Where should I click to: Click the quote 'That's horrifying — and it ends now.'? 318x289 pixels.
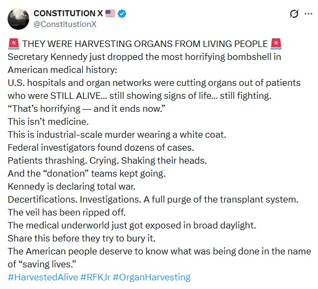pos(87,109)
